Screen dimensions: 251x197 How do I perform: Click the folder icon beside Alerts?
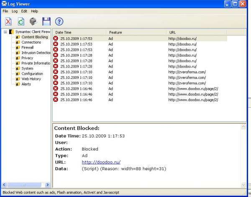coord(18,84)
